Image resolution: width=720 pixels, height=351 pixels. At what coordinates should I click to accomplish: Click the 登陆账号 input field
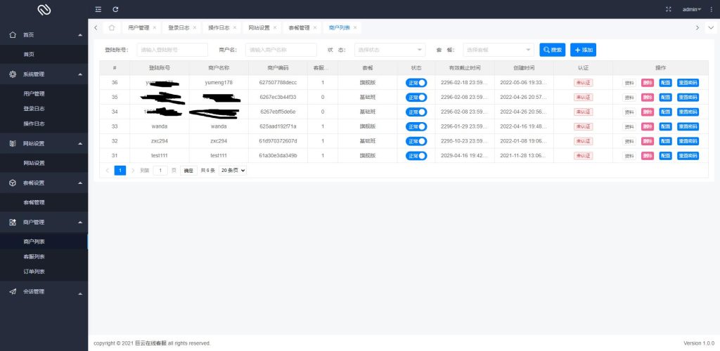click(172, 50)
